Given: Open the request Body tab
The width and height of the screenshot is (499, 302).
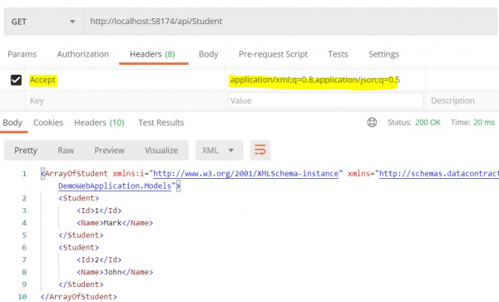Looking at the screenshot, I should [209, 54].
